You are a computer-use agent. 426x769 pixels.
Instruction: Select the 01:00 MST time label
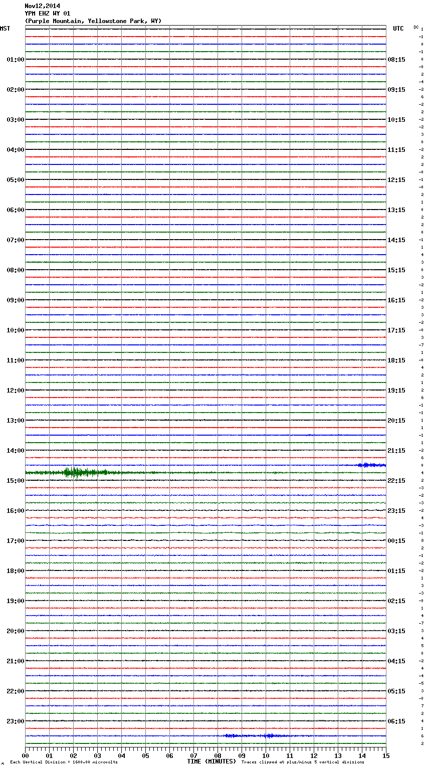click(x=16, y=60)
